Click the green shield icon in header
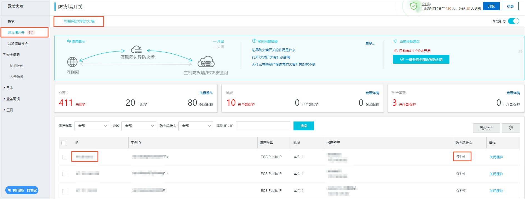525x199 pixels. coord(414,6)
